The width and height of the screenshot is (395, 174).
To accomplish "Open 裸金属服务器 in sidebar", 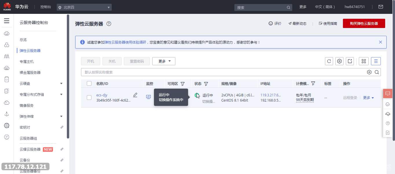I will pos(30,72).
